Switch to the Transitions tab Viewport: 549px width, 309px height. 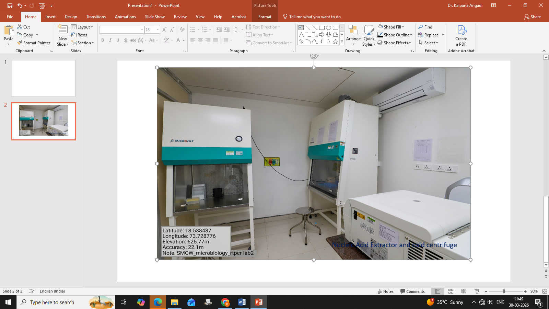(x=96, y=17)
